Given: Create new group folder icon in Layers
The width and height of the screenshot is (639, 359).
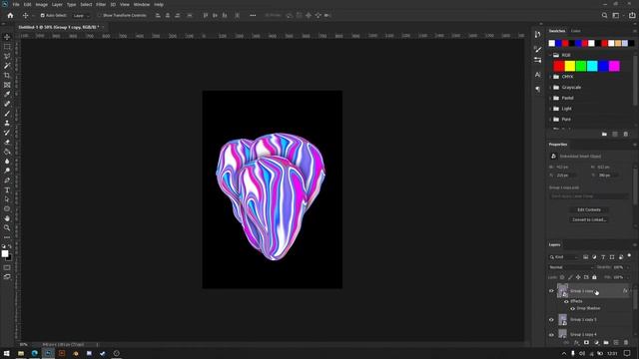Looking at the screenshot, I should coord(606,343).
